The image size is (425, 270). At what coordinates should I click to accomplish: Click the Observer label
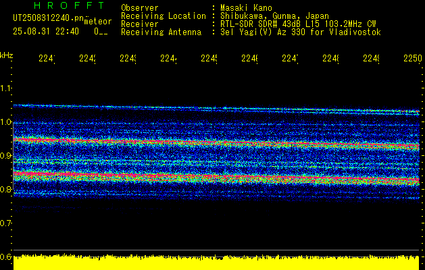140,8
